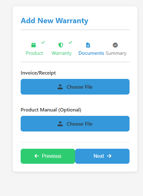Image resolution: width=143 pixels, height=196 pixels.
Task: Go to the Product step label
Action: pos(34,53)
